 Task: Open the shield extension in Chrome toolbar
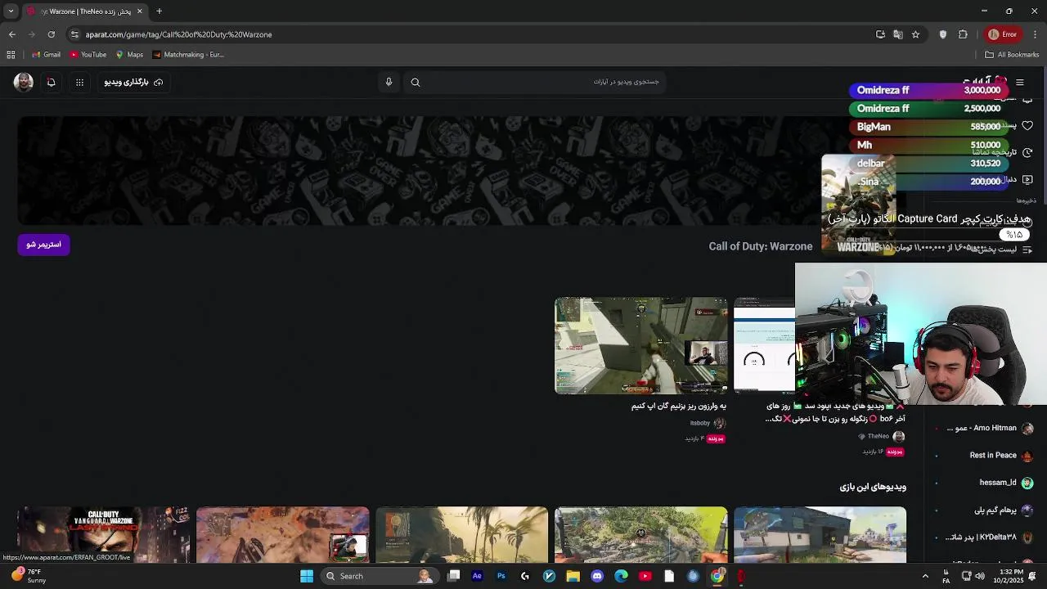(x=943, y=34)
